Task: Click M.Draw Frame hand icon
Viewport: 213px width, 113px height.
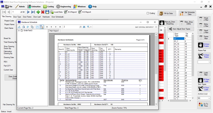Action: coord(200,45)
